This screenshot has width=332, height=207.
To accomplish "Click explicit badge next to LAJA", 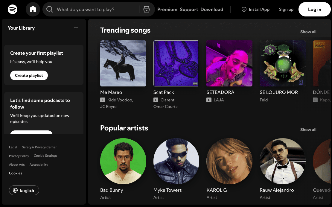I will [209, 100].
